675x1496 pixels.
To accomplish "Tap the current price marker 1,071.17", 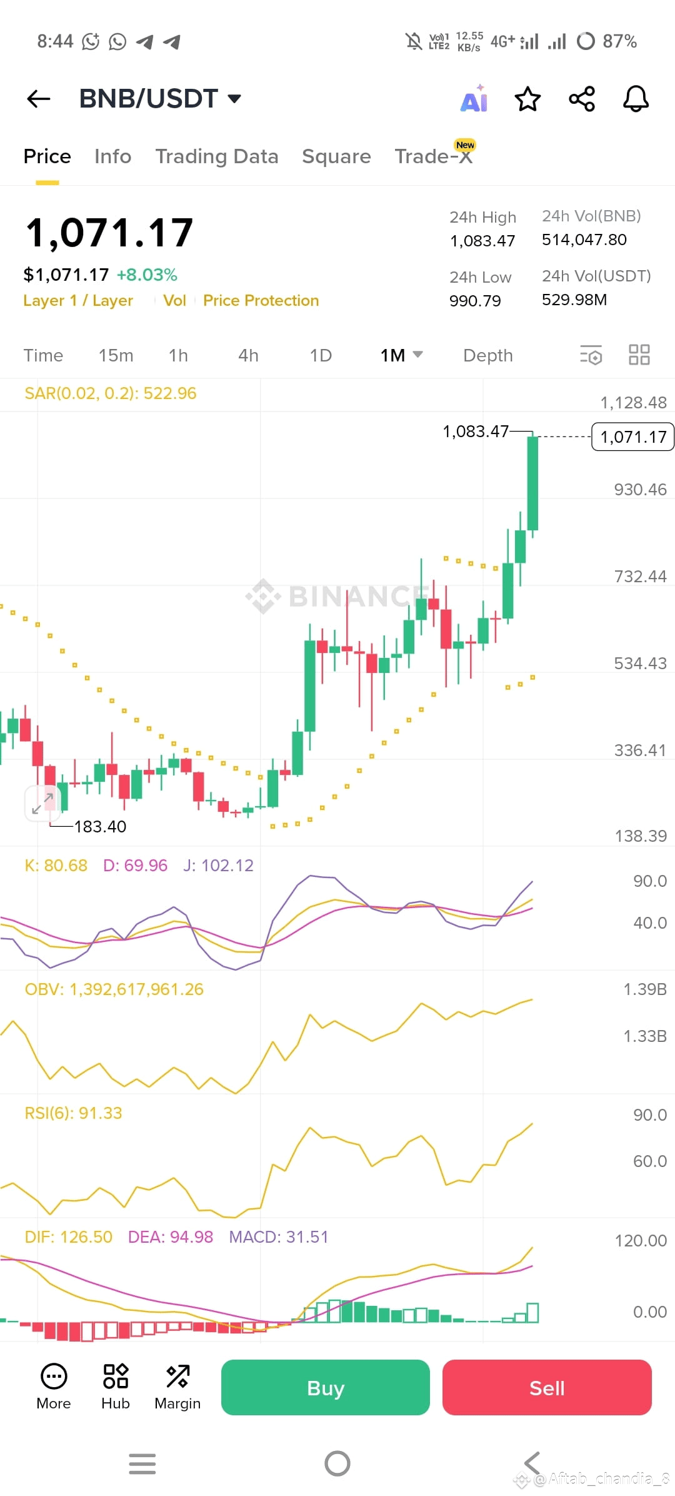I will pos(632,437).
